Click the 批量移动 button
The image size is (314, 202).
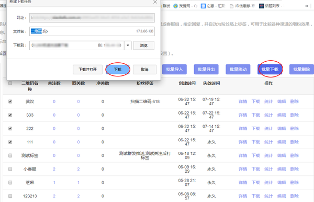(238, 69)
